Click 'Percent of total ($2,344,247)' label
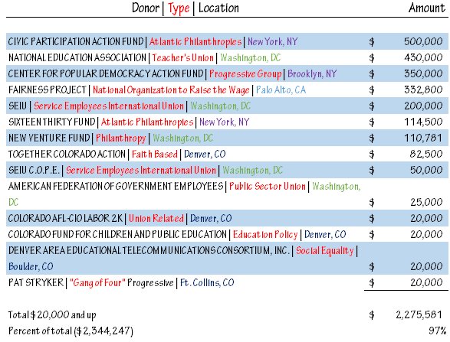 pos(71,331)
